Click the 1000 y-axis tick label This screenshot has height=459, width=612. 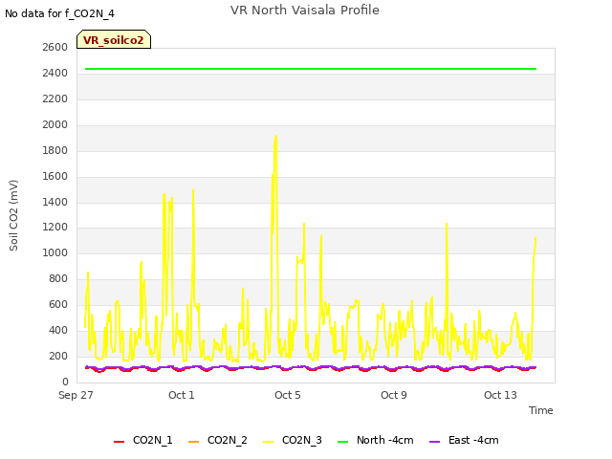55,252
